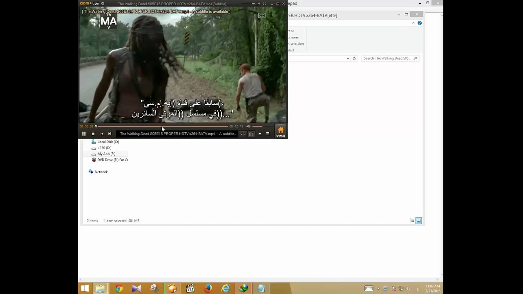
Task: Select the +160 (D:) drive
Action: [x=101, y=148]
